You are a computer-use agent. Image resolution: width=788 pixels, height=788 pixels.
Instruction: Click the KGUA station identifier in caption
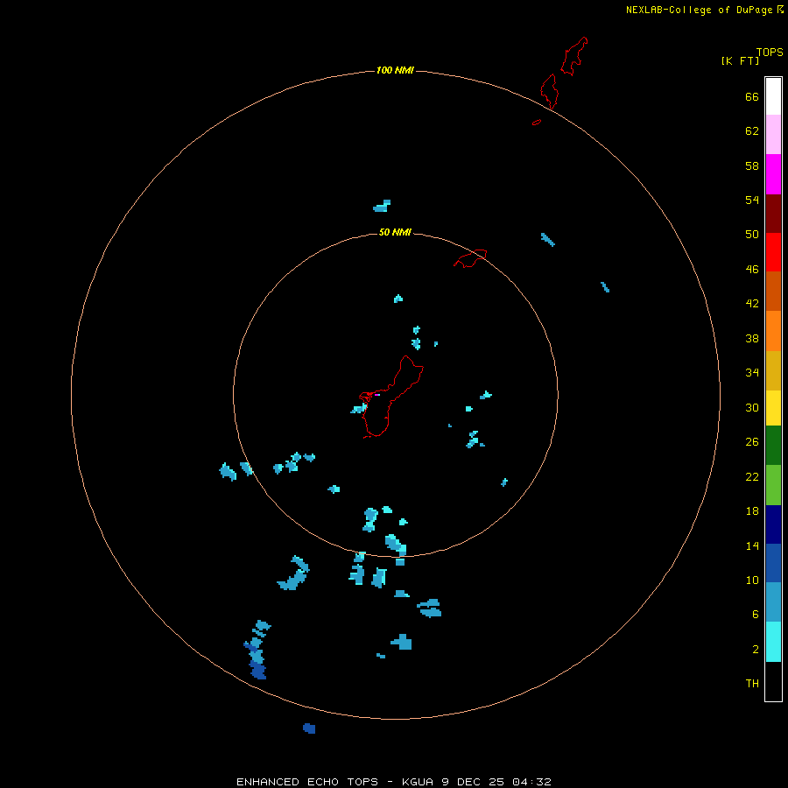419,782
